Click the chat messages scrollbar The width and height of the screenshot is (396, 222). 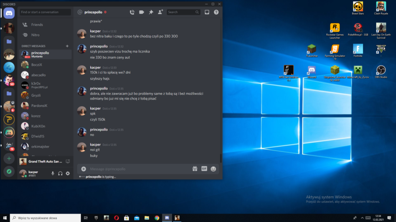[221, 158]
